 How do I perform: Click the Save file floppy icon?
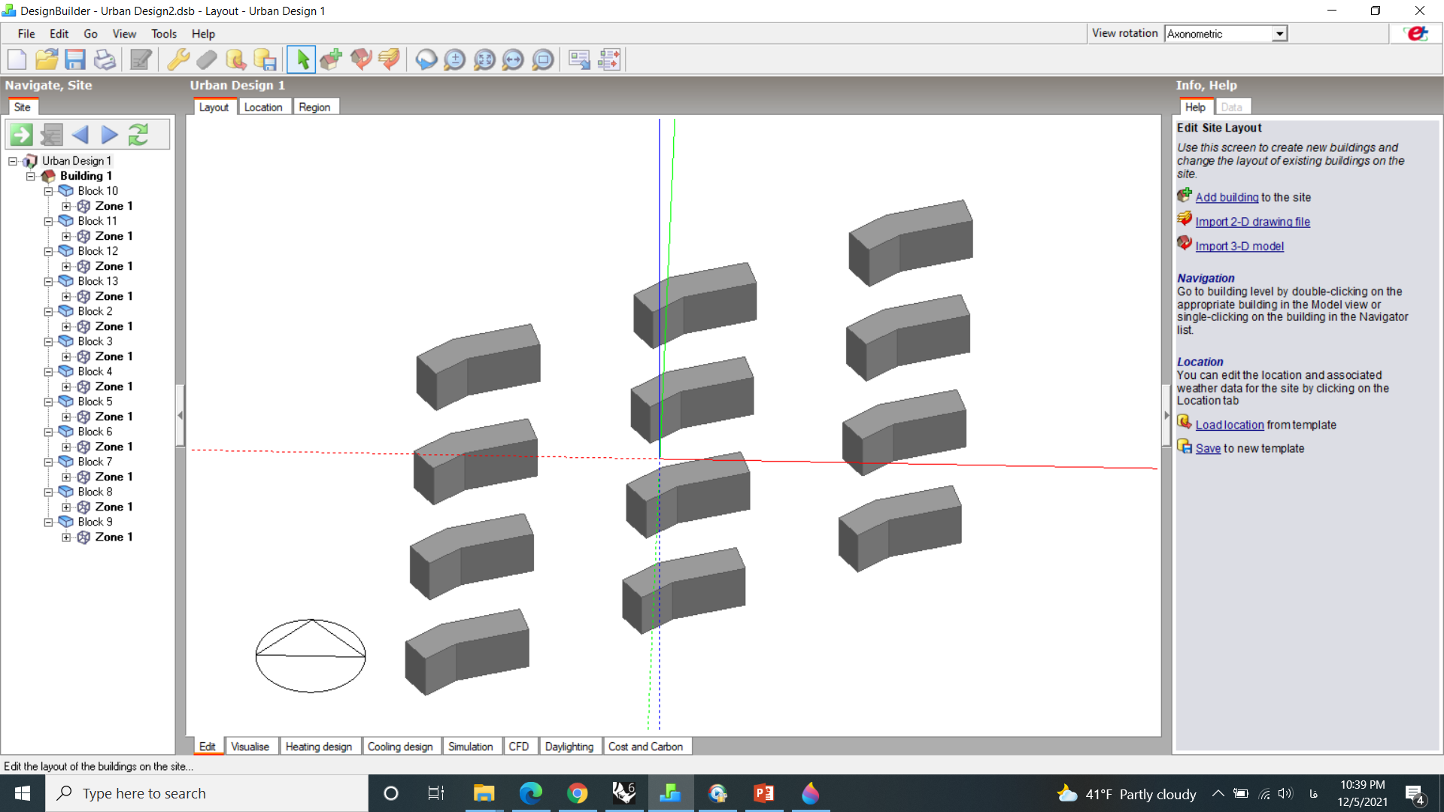point(75,59)
